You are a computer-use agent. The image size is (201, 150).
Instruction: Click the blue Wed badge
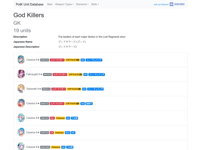pos(67,133)
